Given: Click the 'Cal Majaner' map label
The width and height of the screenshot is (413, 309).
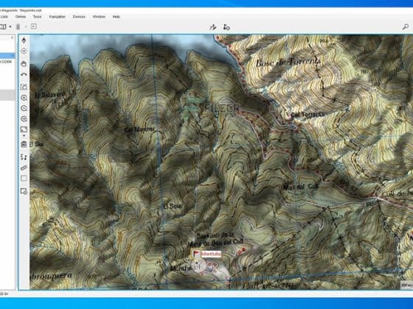Looking at the screenshot, I should click(x=139, y=129).
